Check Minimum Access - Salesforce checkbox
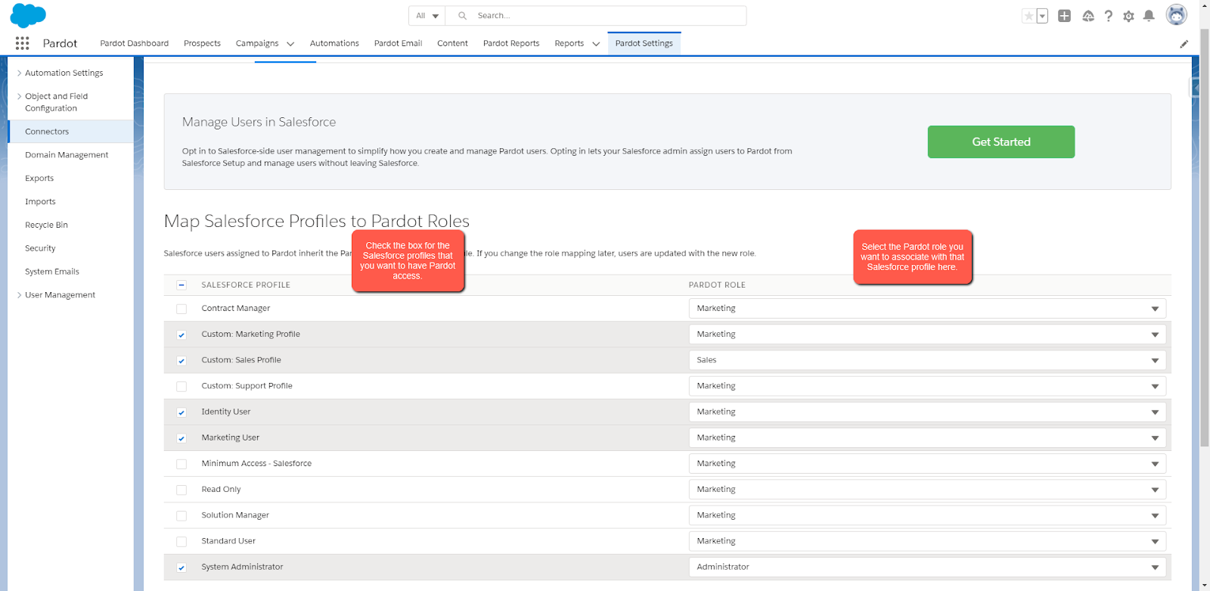The image size is (1210, 591). [x=181, y=464]
